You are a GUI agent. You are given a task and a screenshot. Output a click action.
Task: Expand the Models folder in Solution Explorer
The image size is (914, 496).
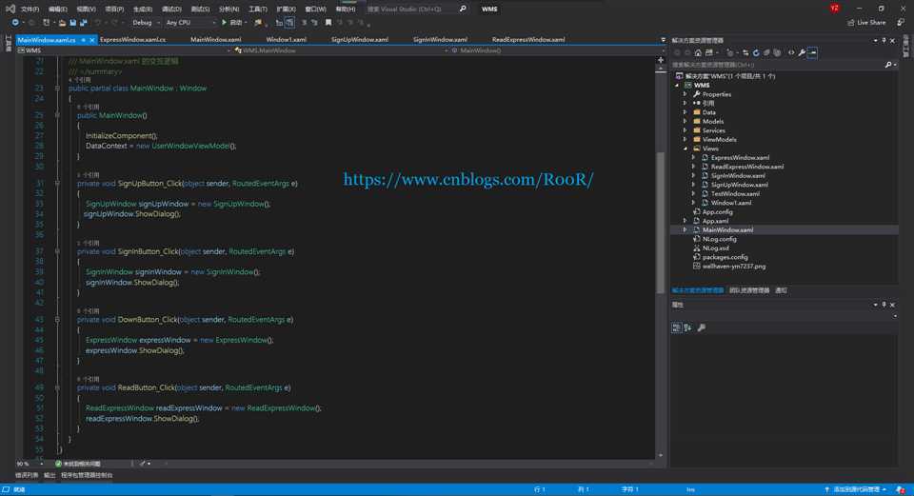(x=685, y=121)
